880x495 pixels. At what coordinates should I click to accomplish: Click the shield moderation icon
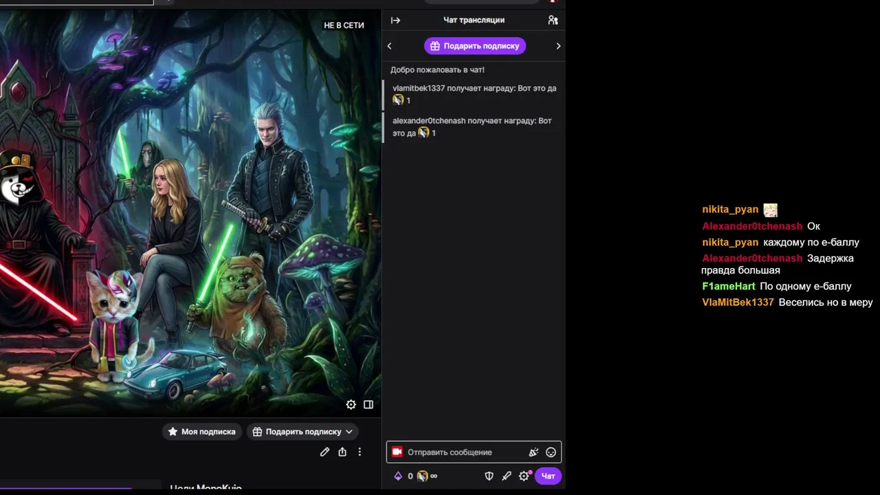(x=489, y=476)
